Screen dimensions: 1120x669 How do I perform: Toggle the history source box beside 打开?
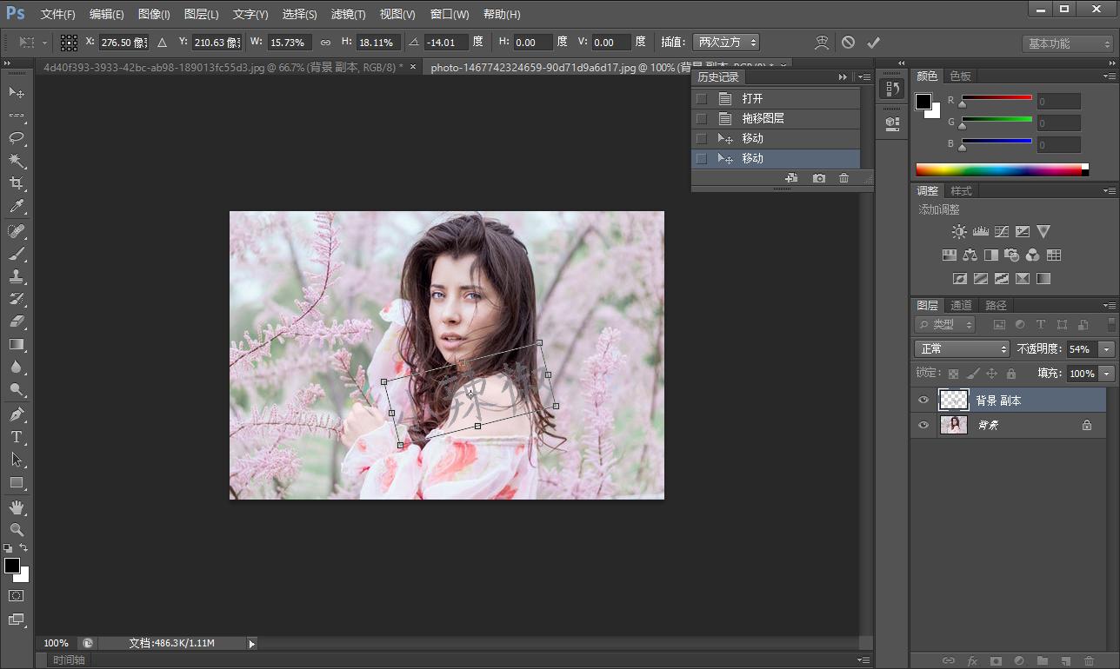(702, 99)
